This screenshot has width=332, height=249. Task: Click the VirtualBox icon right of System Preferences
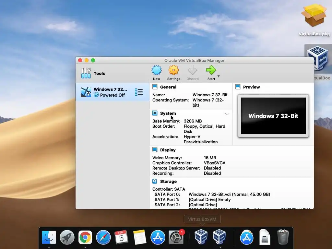point(201,236)
